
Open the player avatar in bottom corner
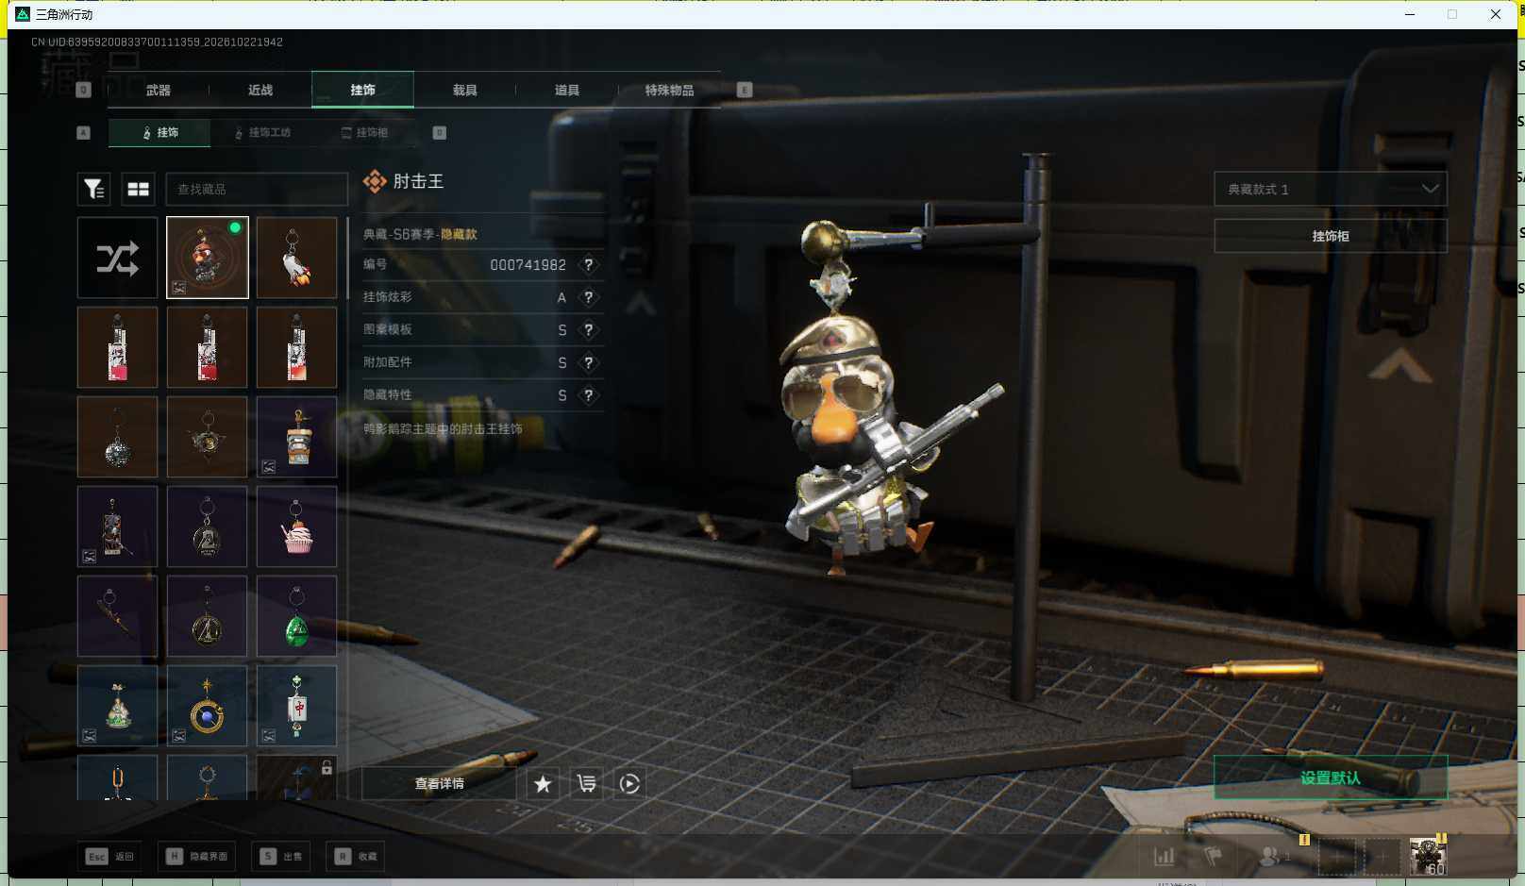1428,857
